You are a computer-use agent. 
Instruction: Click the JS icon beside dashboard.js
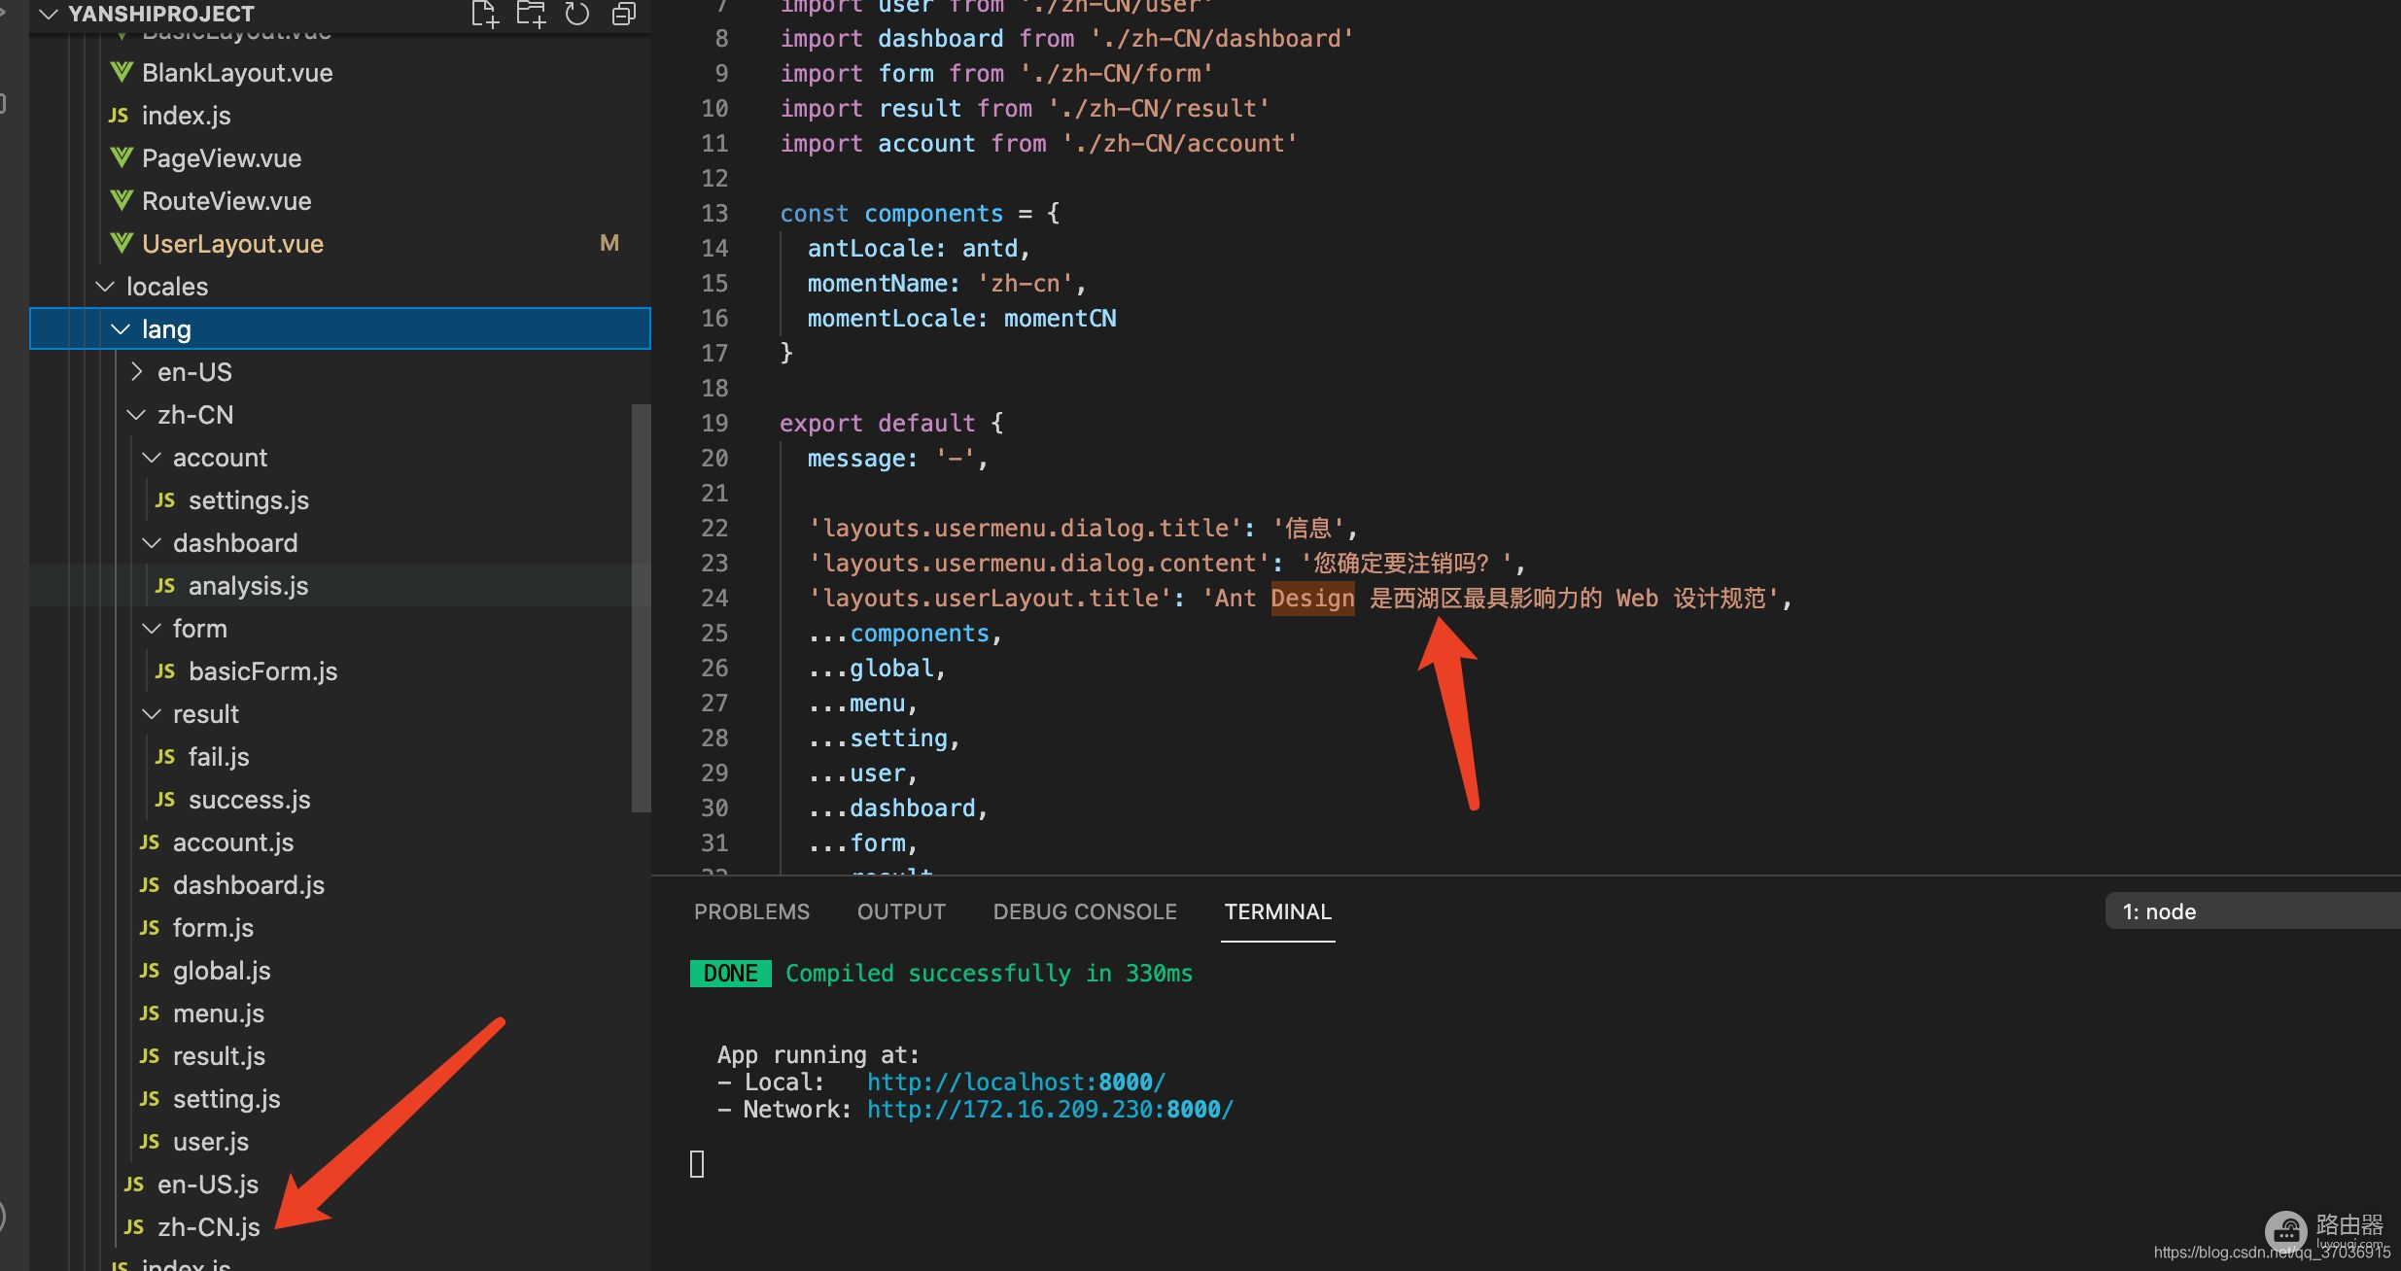click(x=150, y=884)
